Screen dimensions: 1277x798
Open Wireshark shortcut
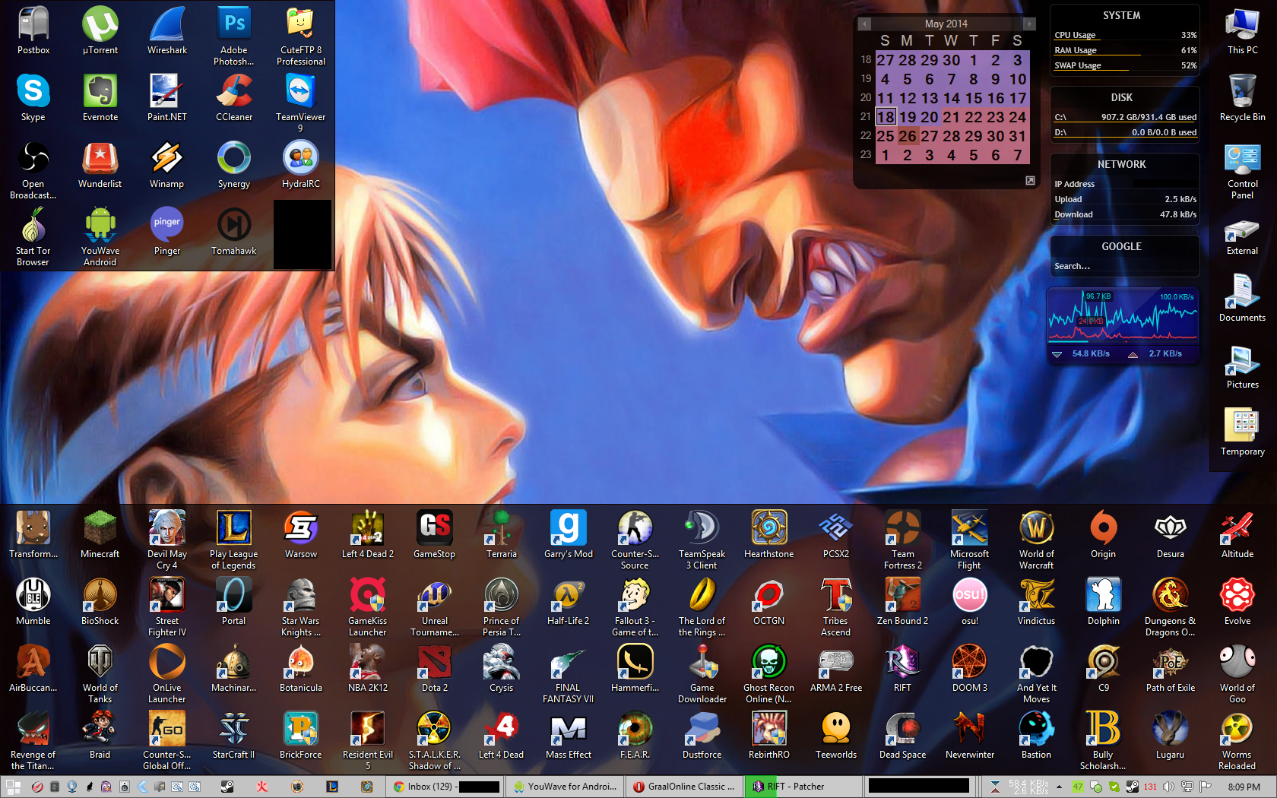pos(167,30)
